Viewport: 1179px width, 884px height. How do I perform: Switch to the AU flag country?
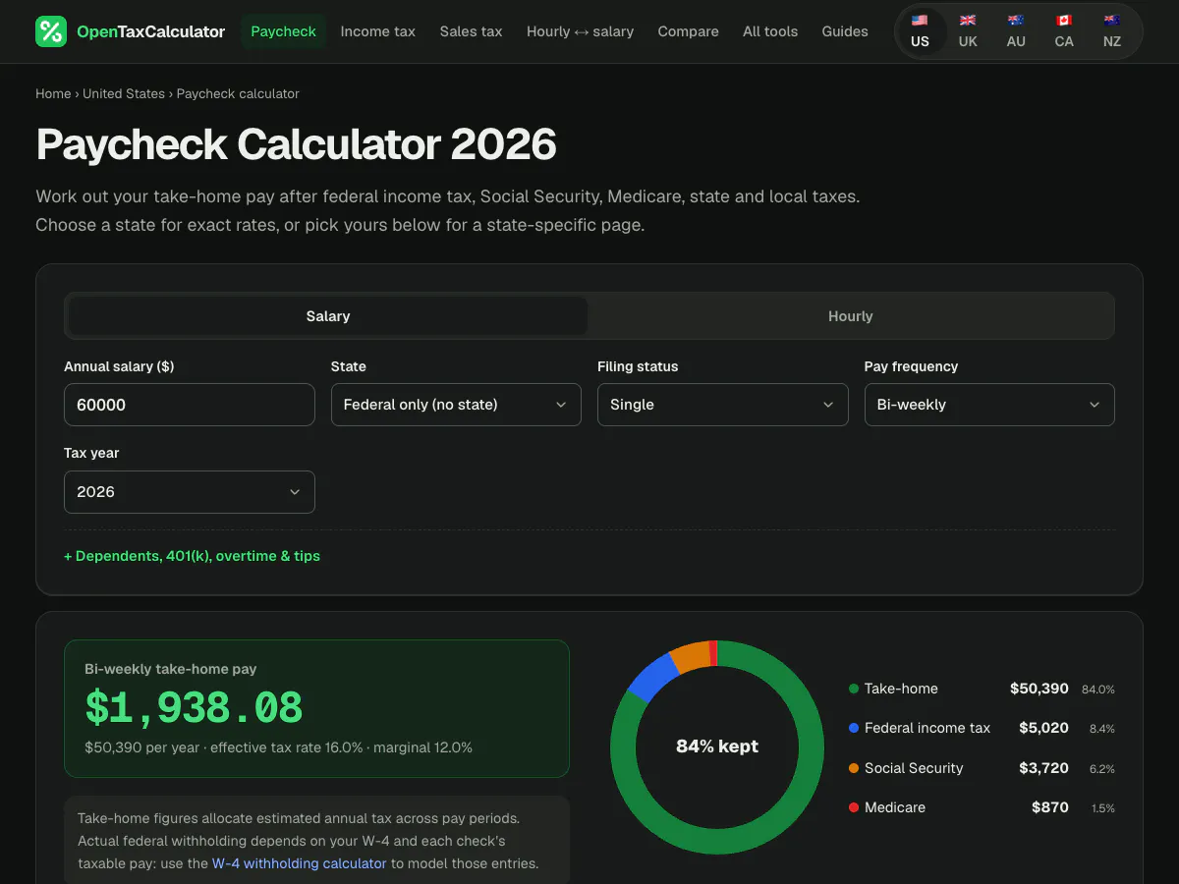point(1016,31)
